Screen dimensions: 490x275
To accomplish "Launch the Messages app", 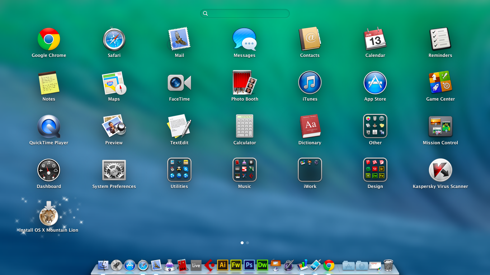I will tap(245, 39).
